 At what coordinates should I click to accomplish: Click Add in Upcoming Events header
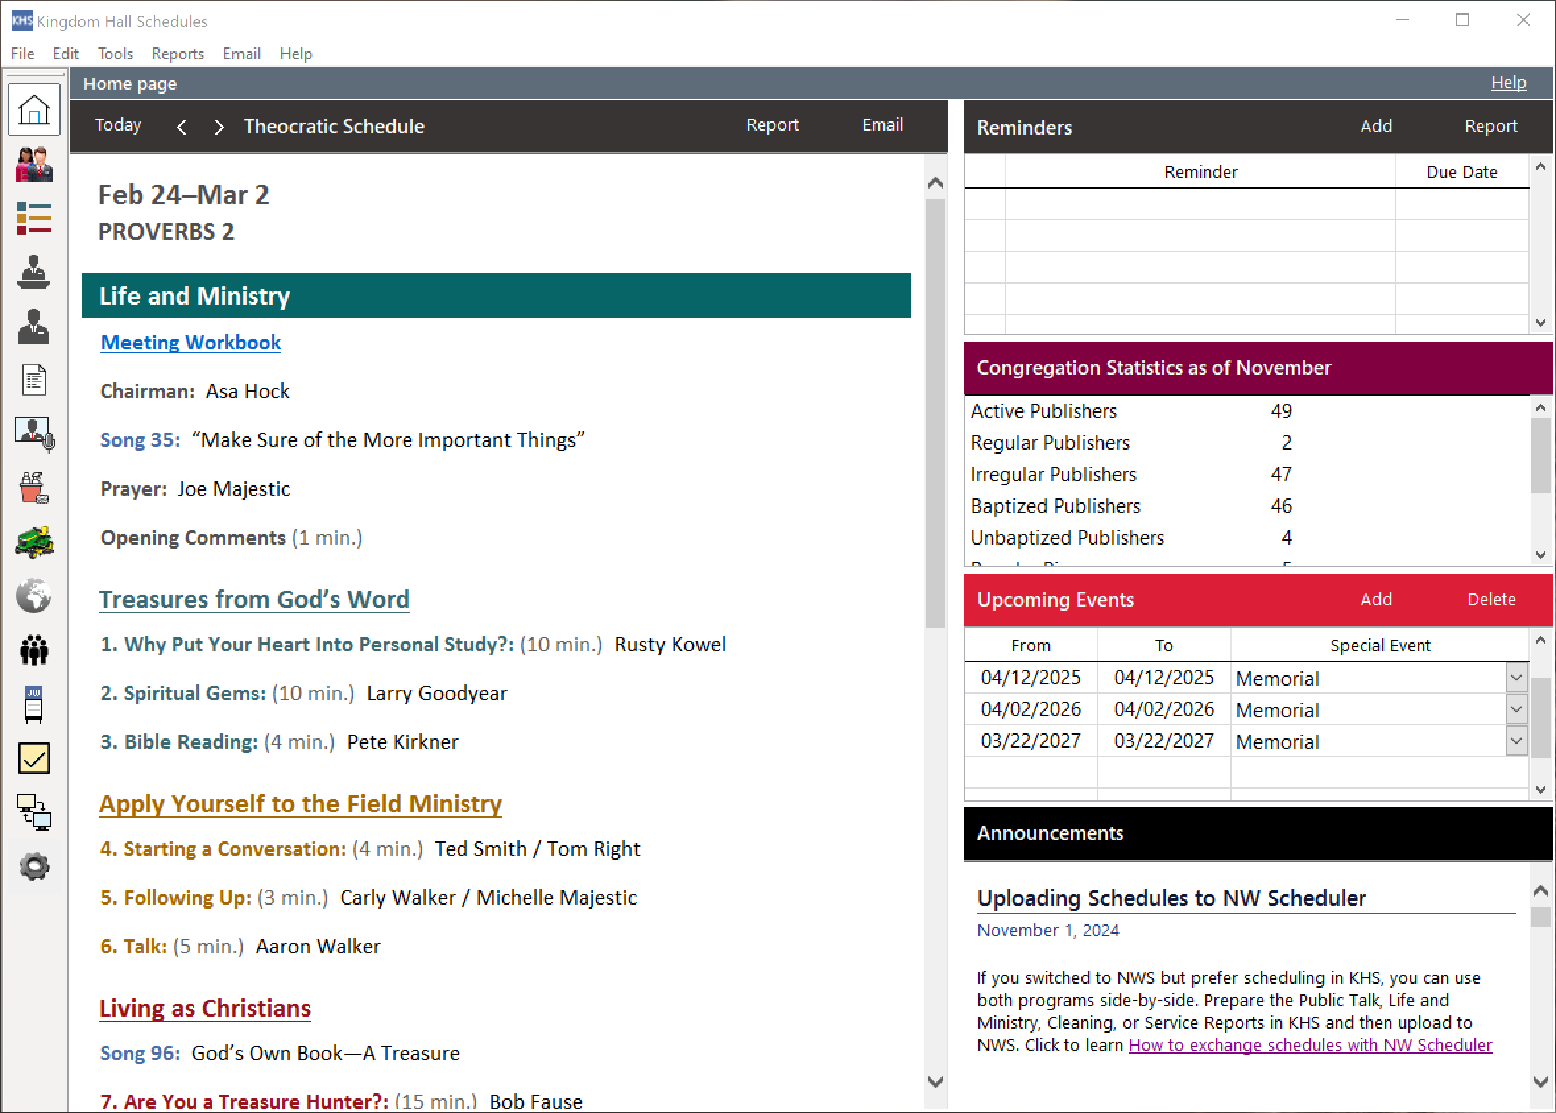click(x=1376, y=599)
